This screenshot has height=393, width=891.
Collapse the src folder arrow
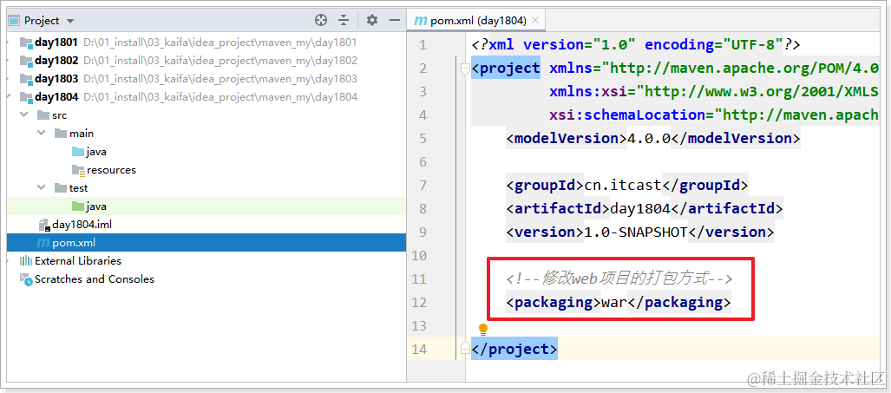[x=24, y=115]
